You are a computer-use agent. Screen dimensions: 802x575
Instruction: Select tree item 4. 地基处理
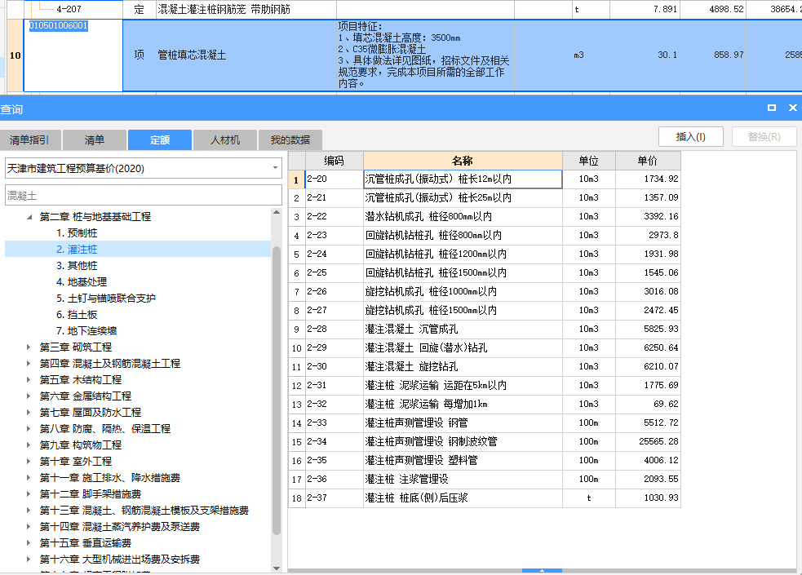(x=82, y=282)
